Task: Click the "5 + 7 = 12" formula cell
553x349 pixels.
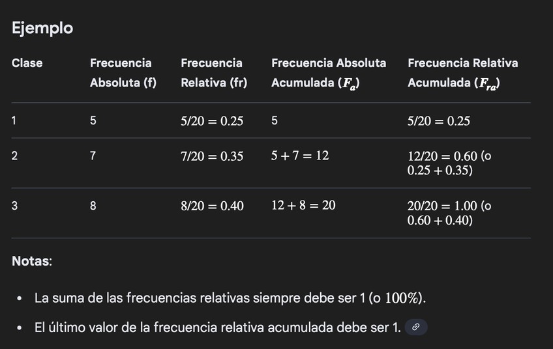Action: tap(300, 156)
